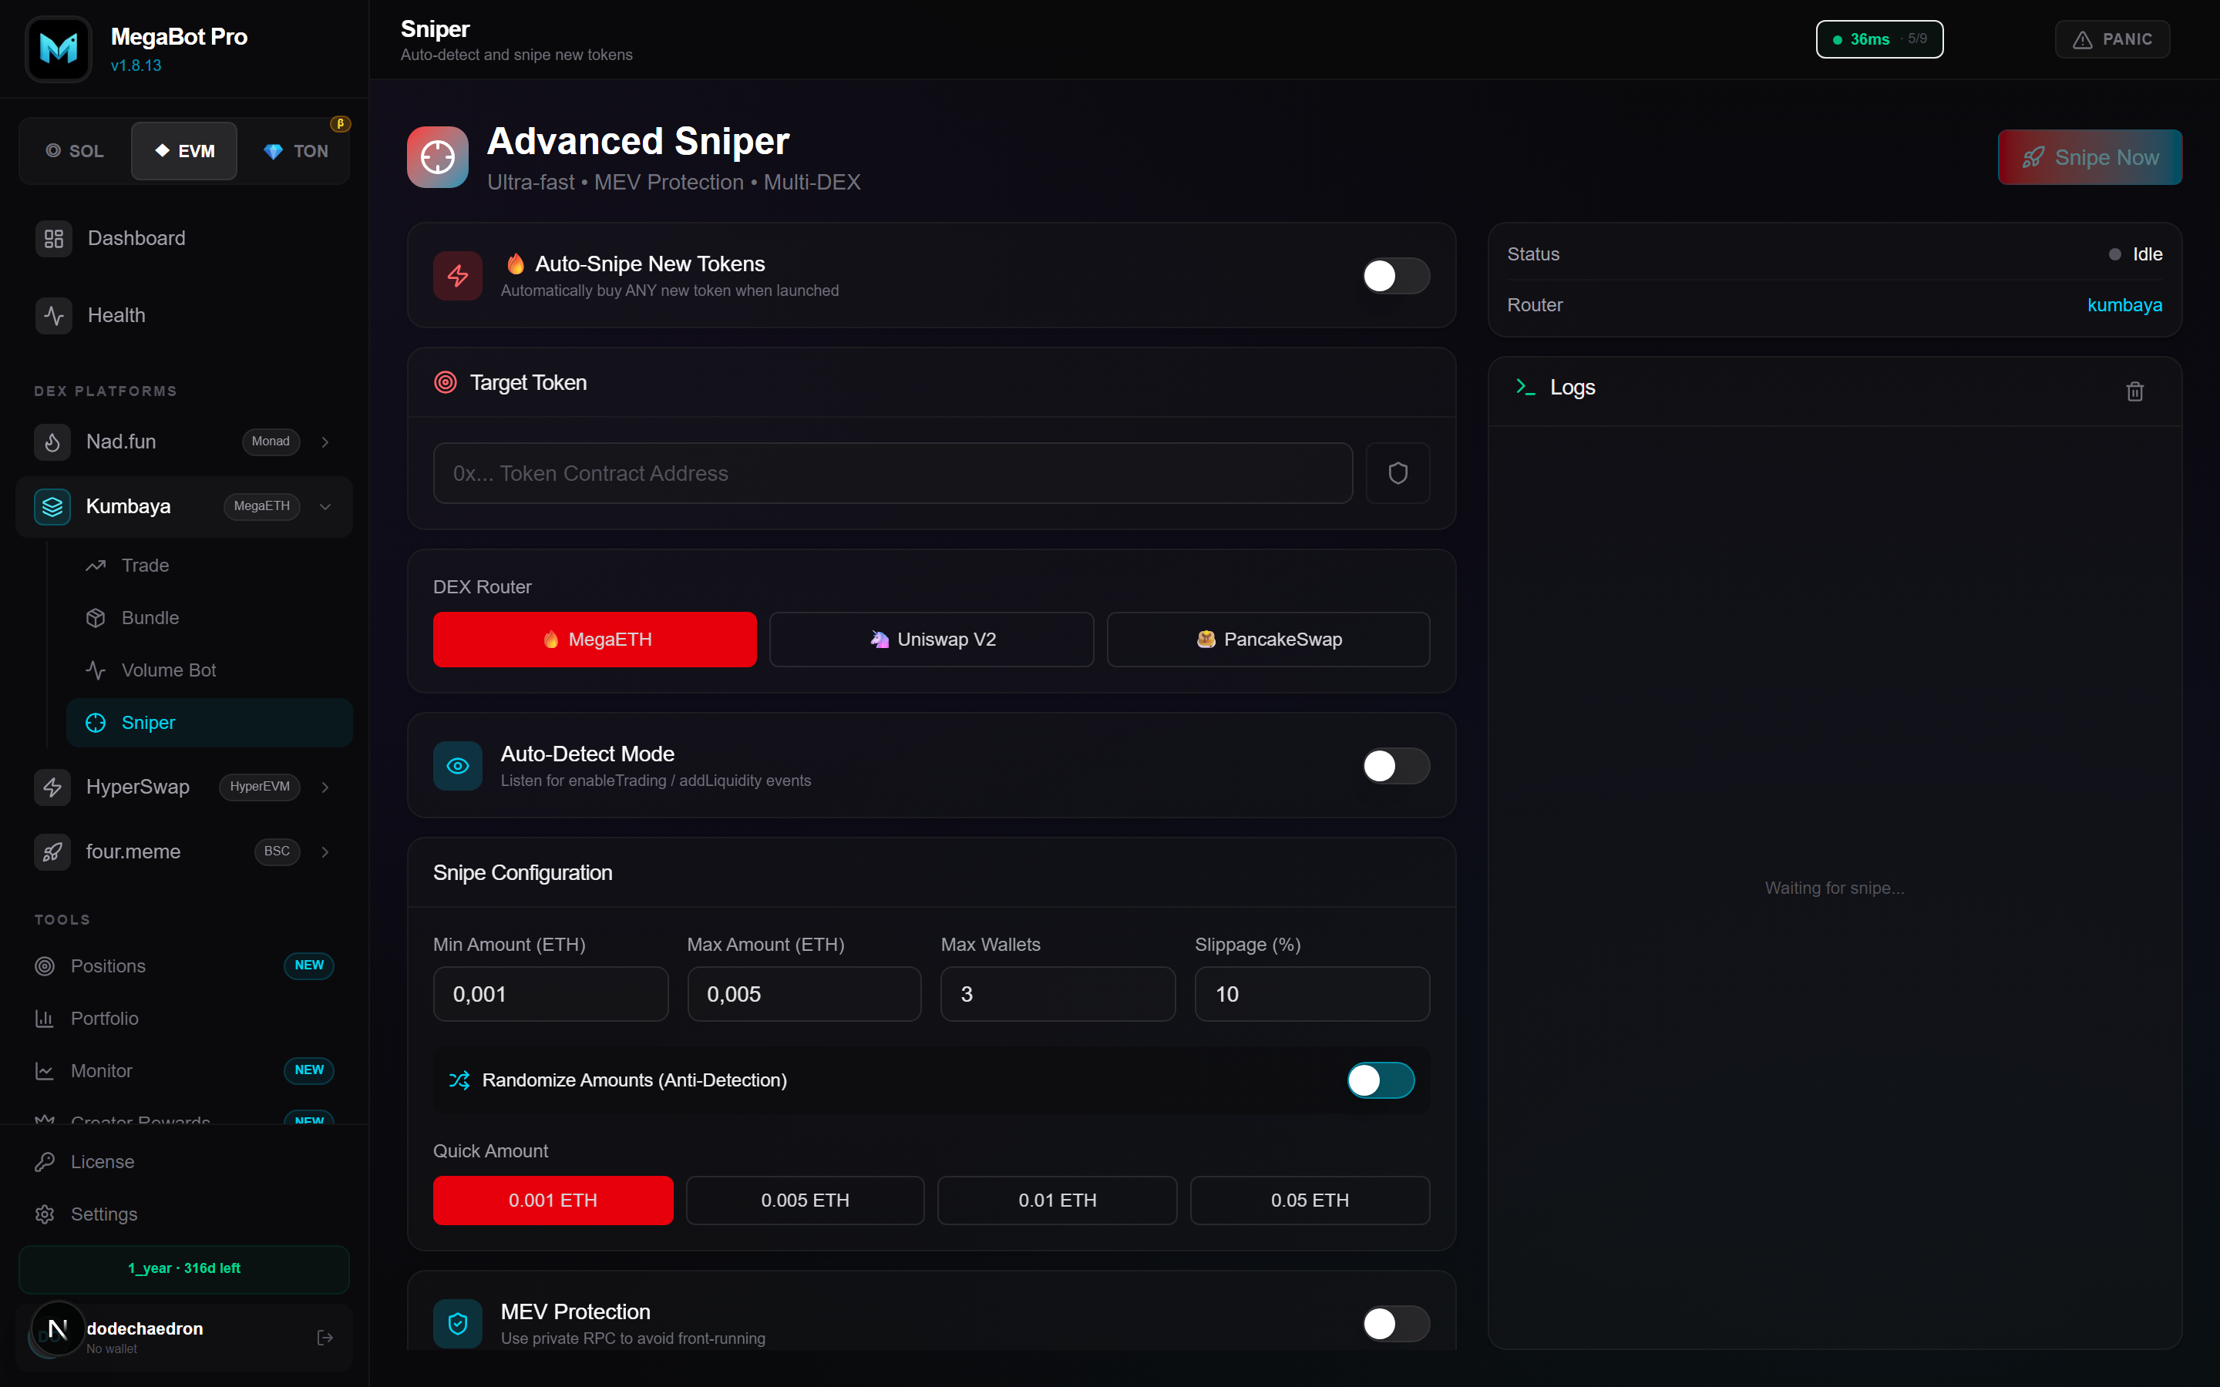Viewport: 2220px width, 1387px height.
Task: Click the Monad badge on Nad.fun
Action: tap(271, 442)
